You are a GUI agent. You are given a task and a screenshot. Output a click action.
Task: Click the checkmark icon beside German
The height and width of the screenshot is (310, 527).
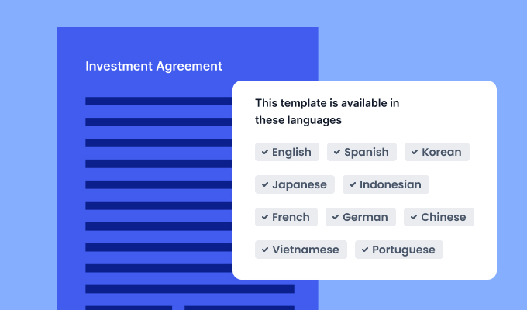(x=336, y=217)
